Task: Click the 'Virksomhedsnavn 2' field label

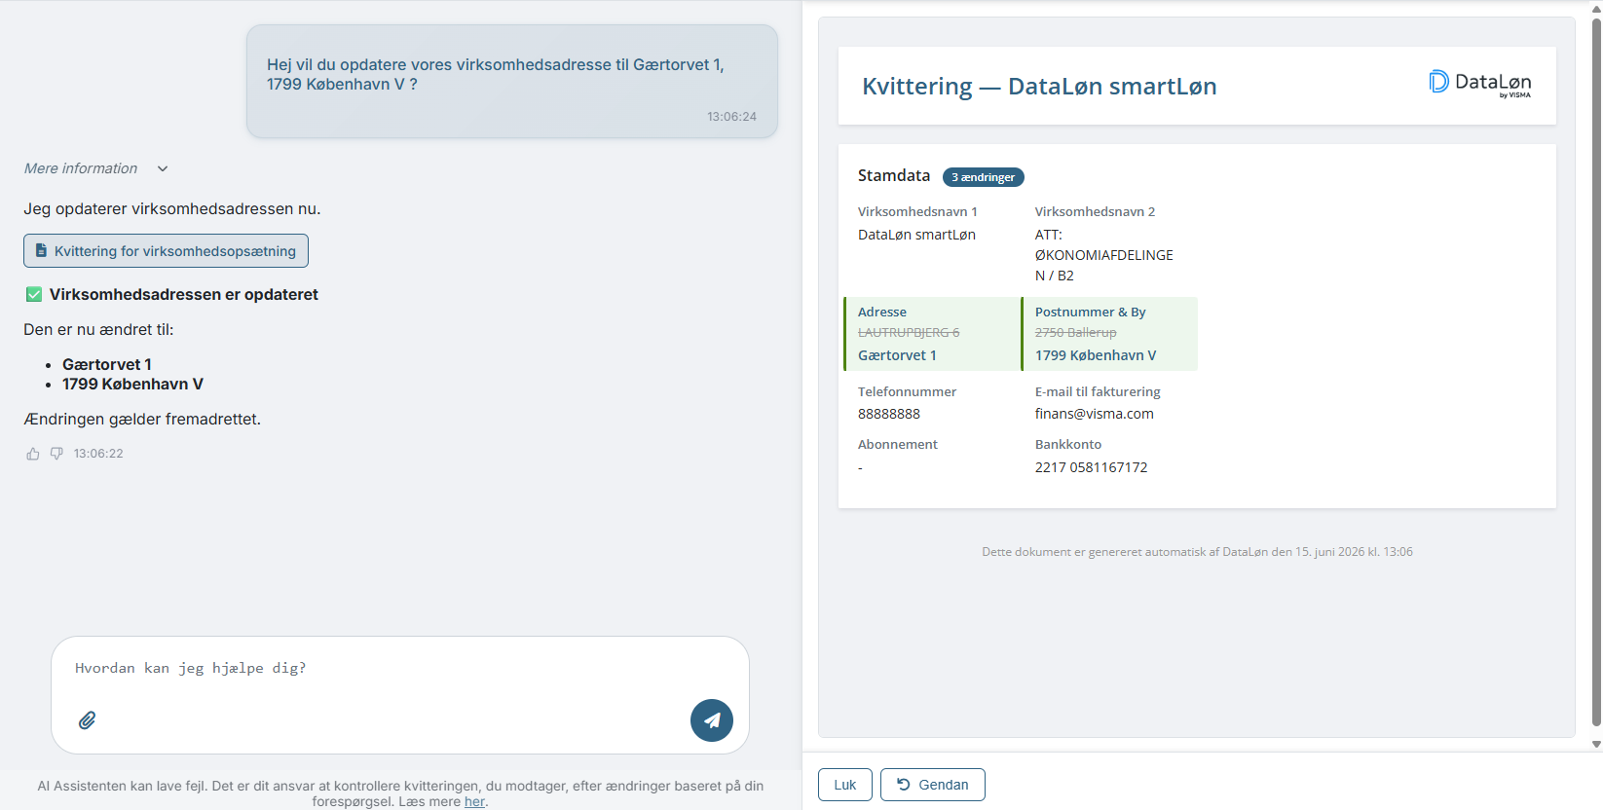Action: [1095, 211]
